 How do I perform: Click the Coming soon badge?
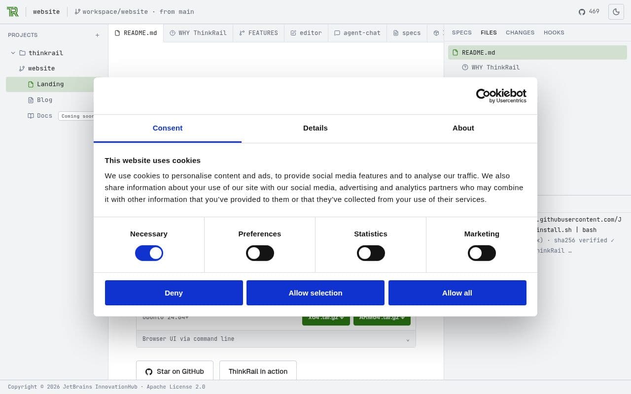click(76, 116)
